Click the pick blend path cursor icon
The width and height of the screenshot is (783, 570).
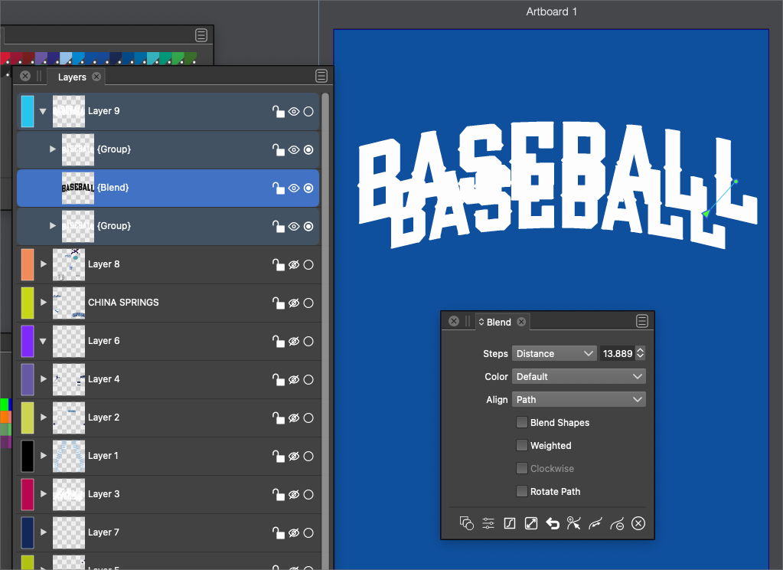click(x=573, y=524)
